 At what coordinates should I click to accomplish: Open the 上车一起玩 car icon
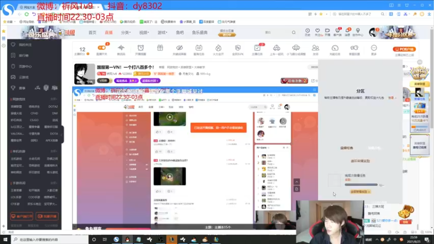tap(277, 48)
